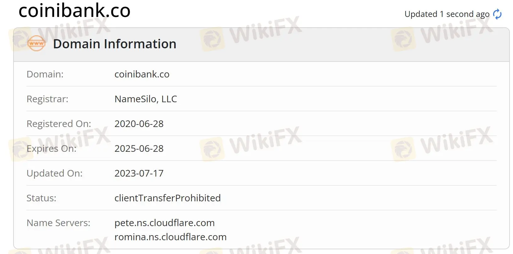Click the registered date 2020-06-28
The width and height of the screenshot is (513, 254).
click(139, 124)
